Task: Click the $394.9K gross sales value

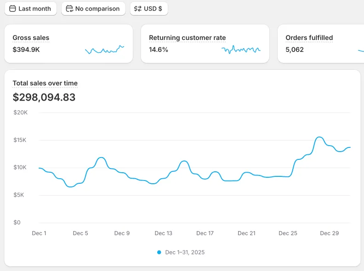Action: pos(26,50)
